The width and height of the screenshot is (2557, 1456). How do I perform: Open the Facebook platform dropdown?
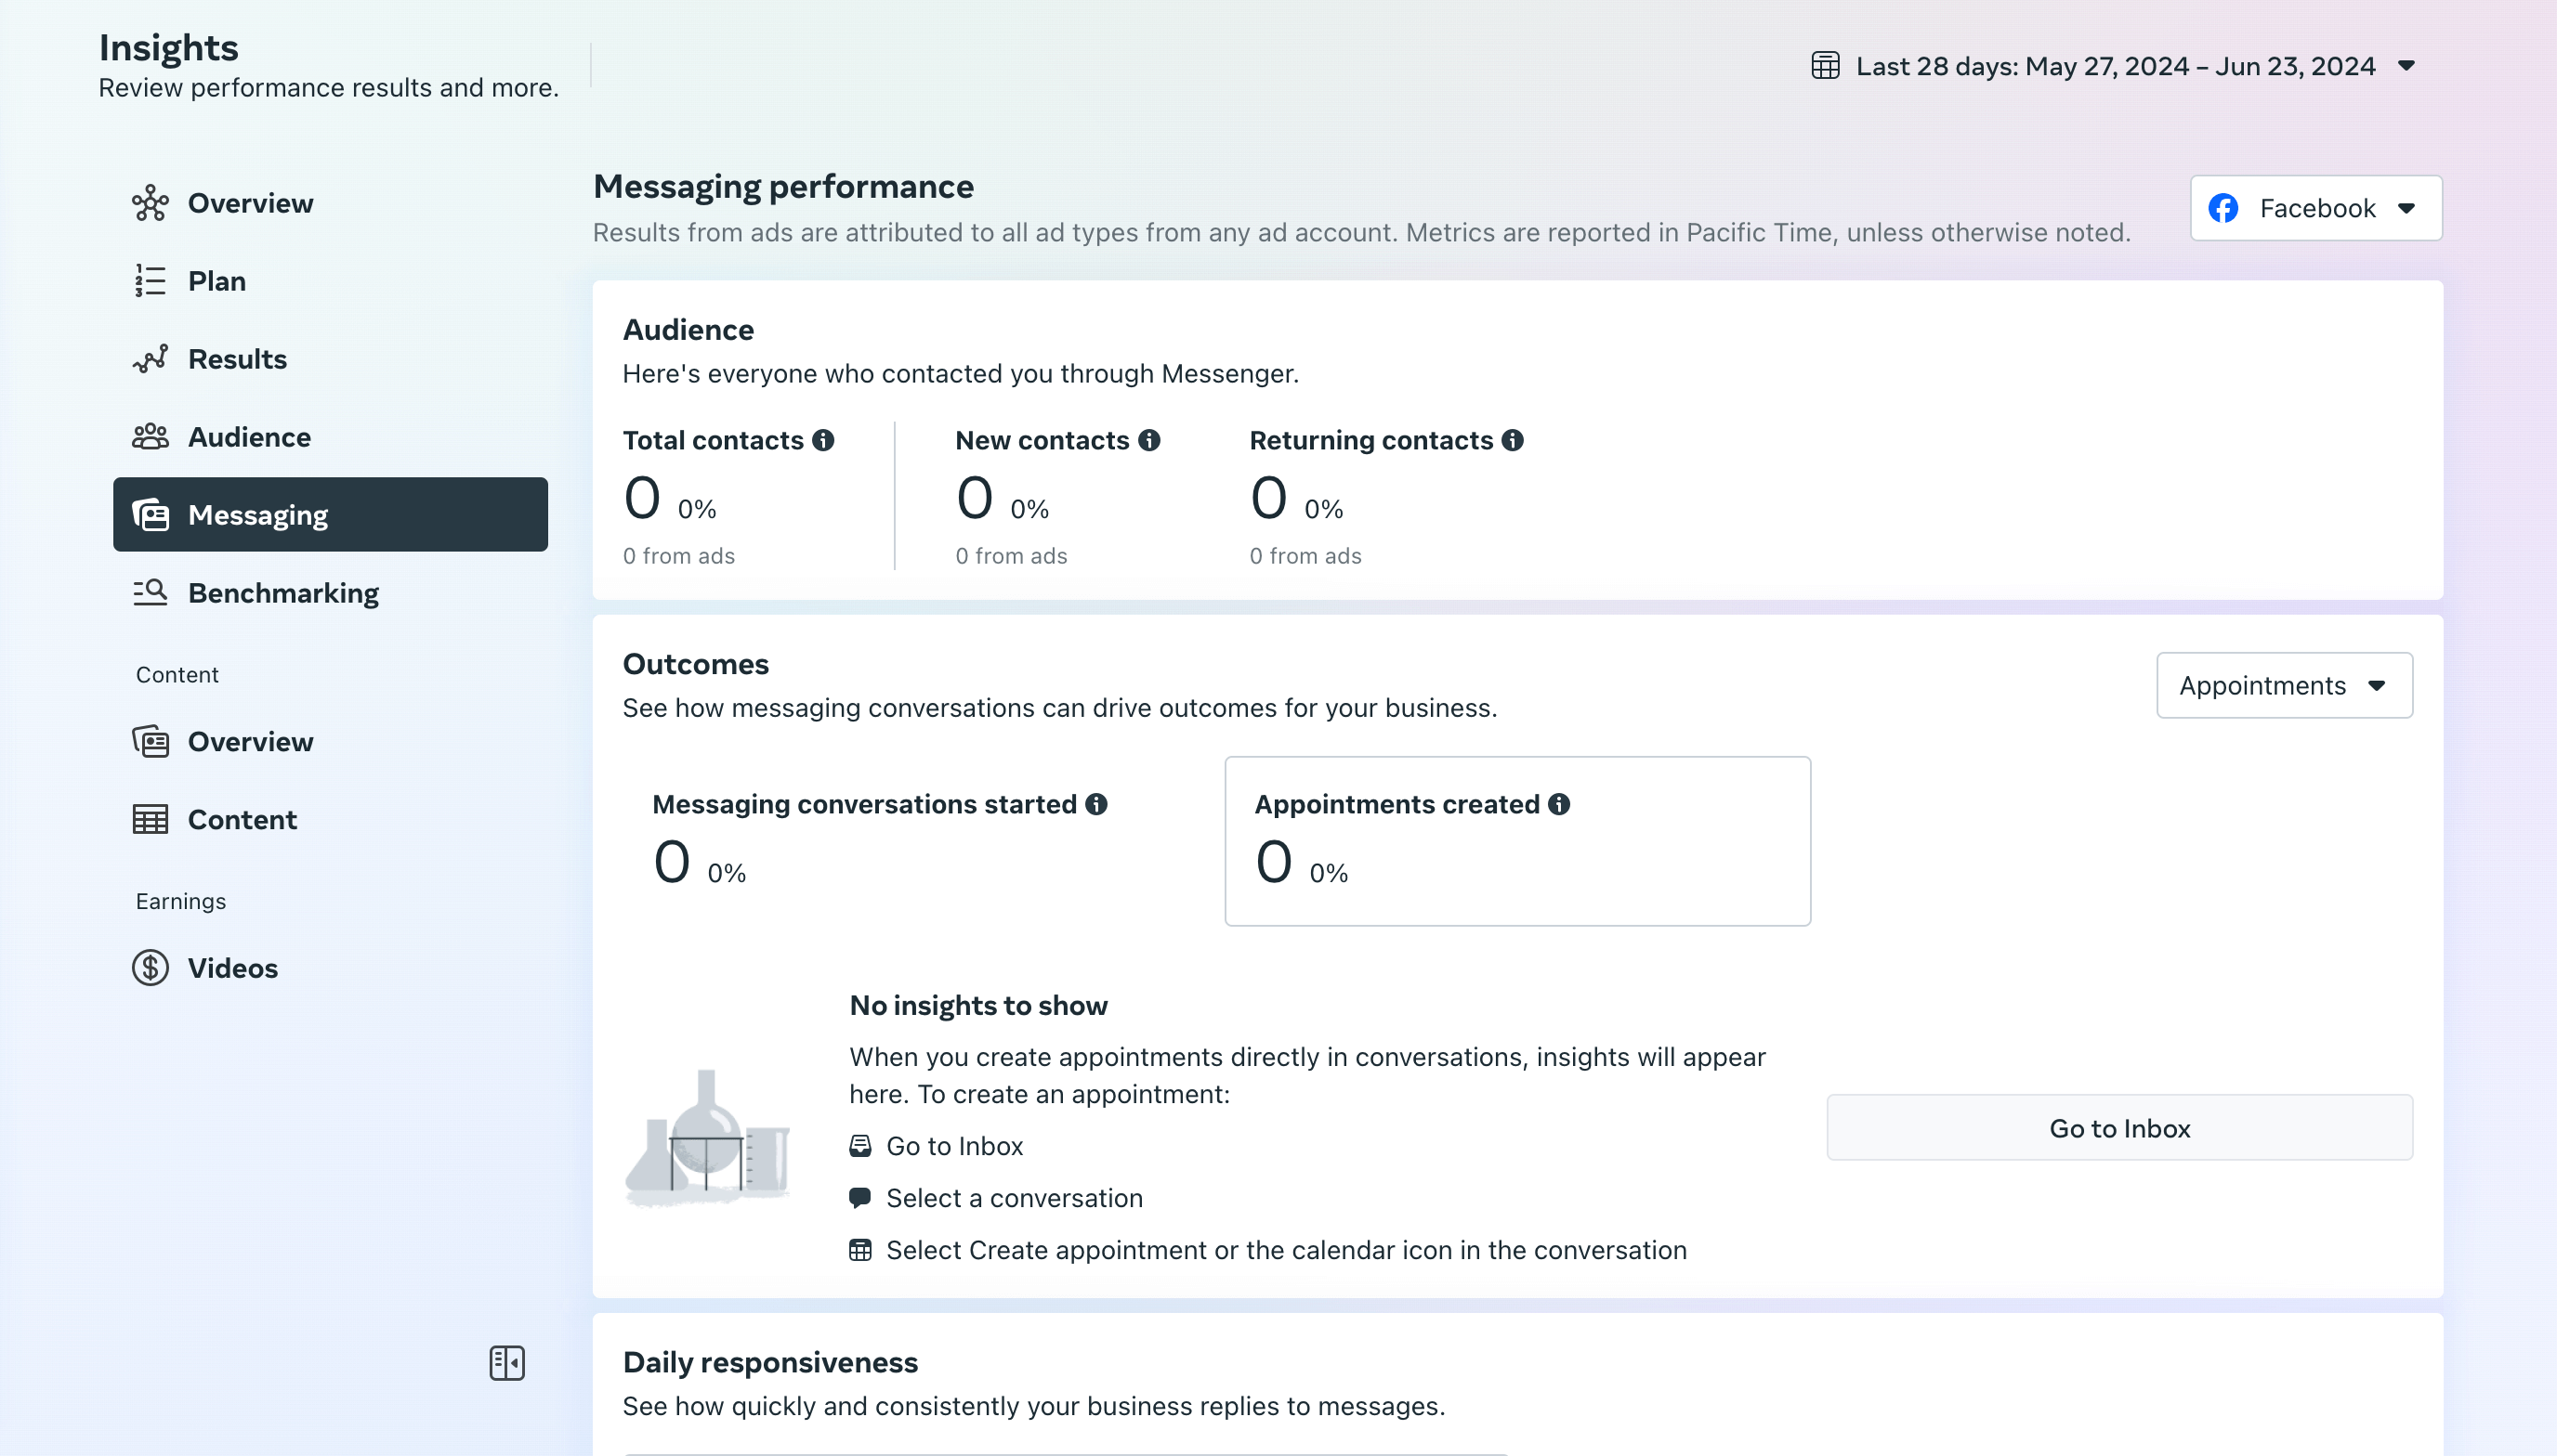pos(2316,208)
